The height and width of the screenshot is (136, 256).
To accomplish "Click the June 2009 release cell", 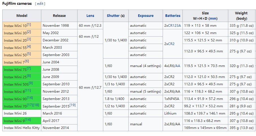I will [x=59, y=77].
